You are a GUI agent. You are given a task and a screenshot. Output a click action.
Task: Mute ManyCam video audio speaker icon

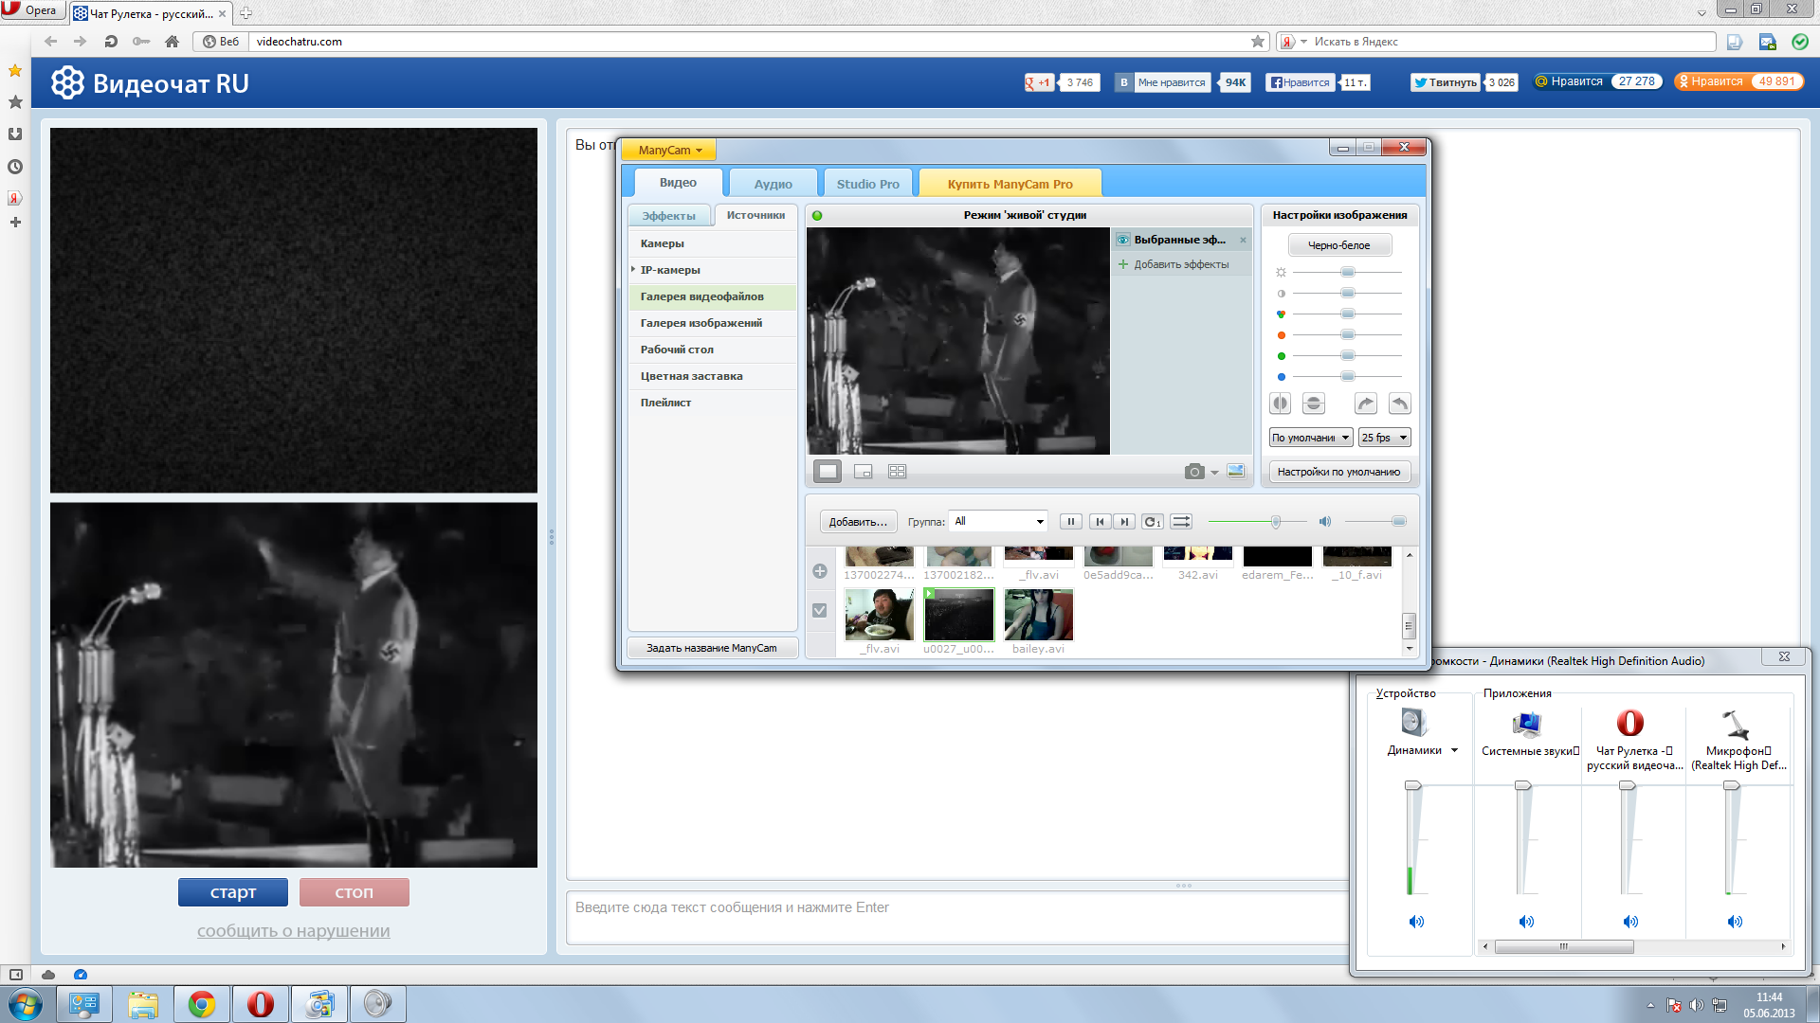click(1325, 522)
